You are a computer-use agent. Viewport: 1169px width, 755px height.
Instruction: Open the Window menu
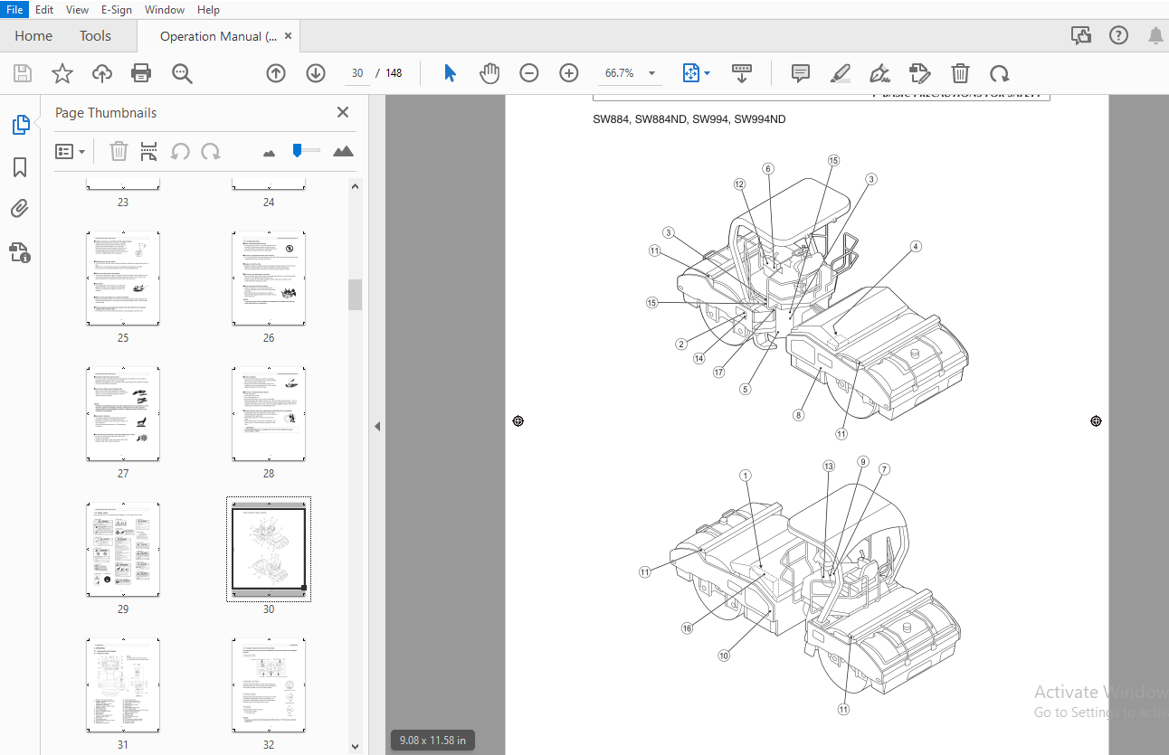coord(165,10)
